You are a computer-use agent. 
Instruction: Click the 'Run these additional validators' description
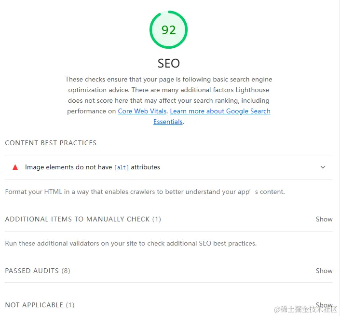click(130, 243)
